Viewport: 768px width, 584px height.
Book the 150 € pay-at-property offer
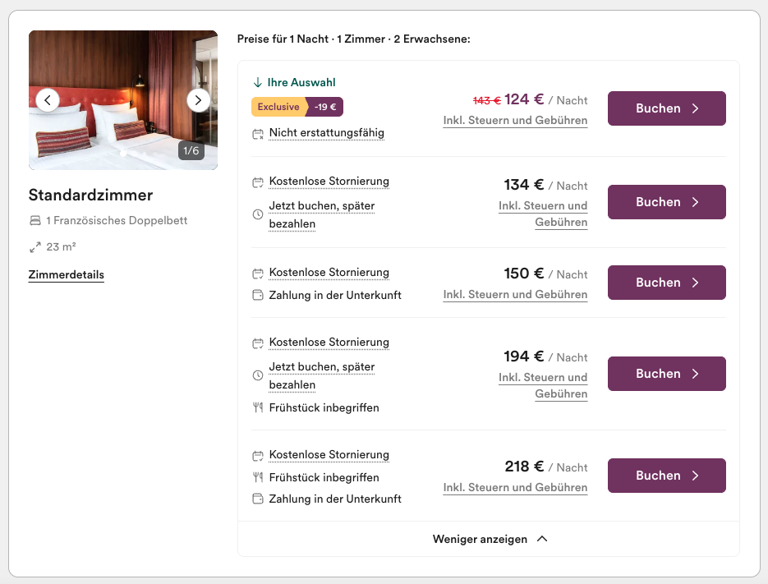pyautogui.click(x=667, y=283)
